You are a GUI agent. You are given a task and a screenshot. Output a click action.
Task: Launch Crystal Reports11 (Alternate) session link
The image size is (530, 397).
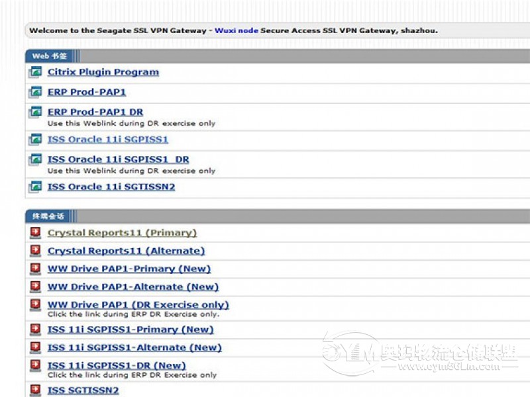click(x=126, y=251)
